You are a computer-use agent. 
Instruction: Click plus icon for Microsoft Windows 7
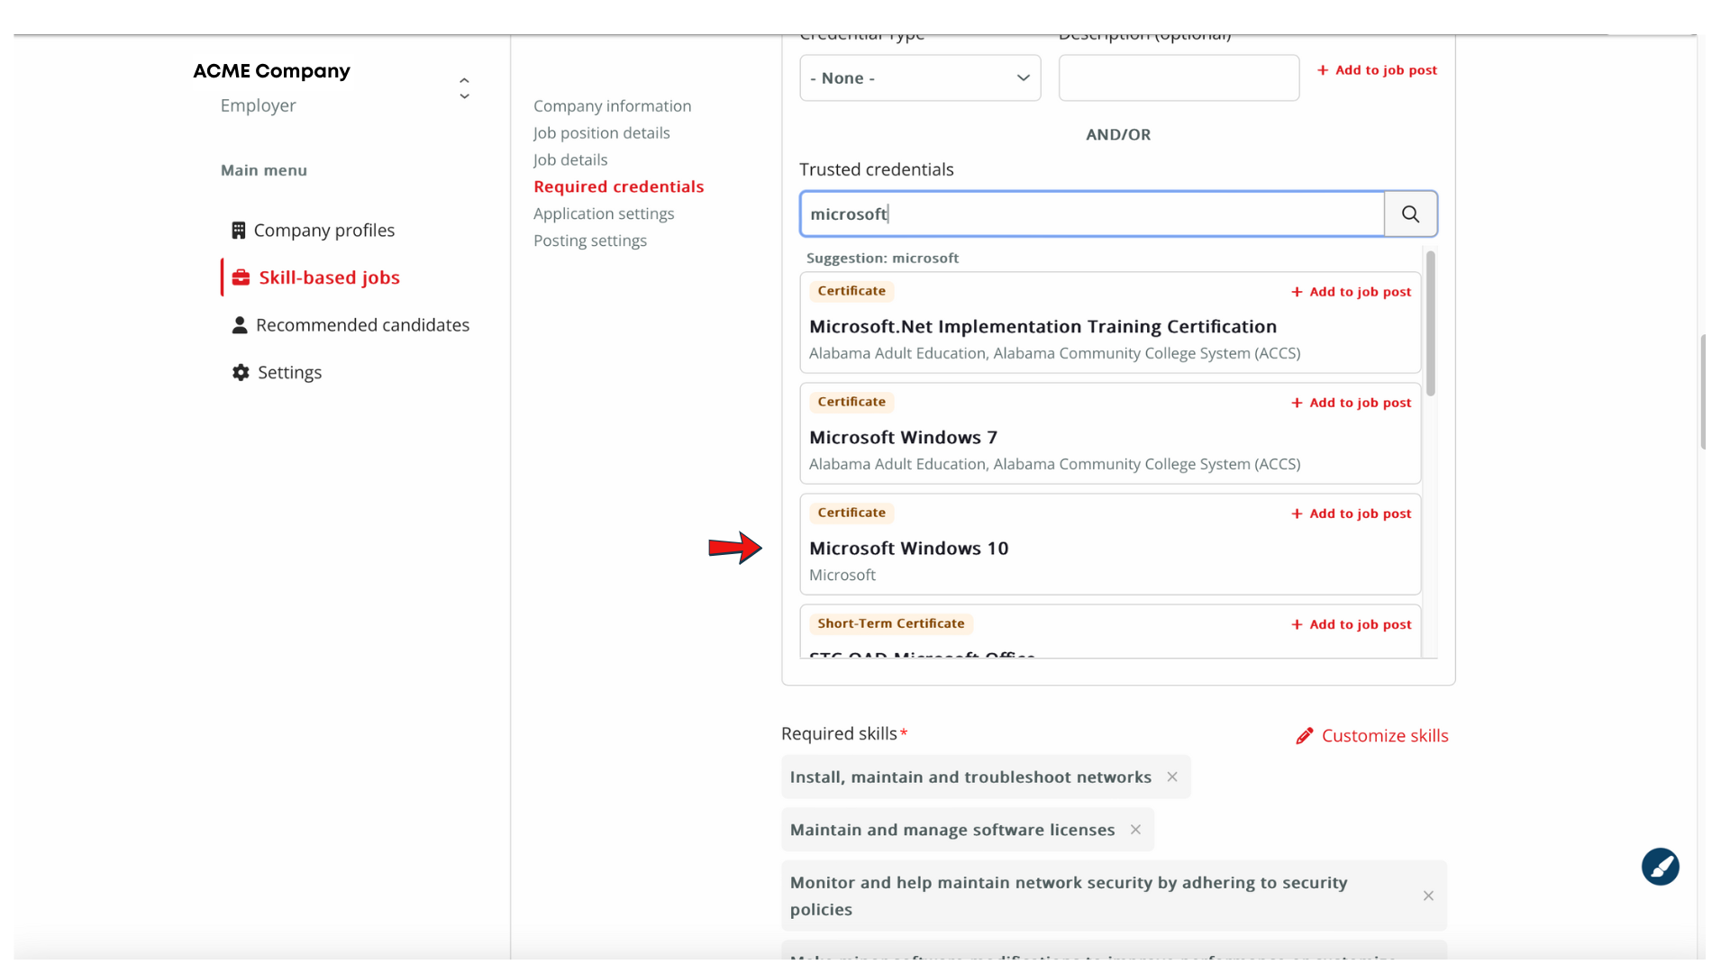click(1297, 403)
